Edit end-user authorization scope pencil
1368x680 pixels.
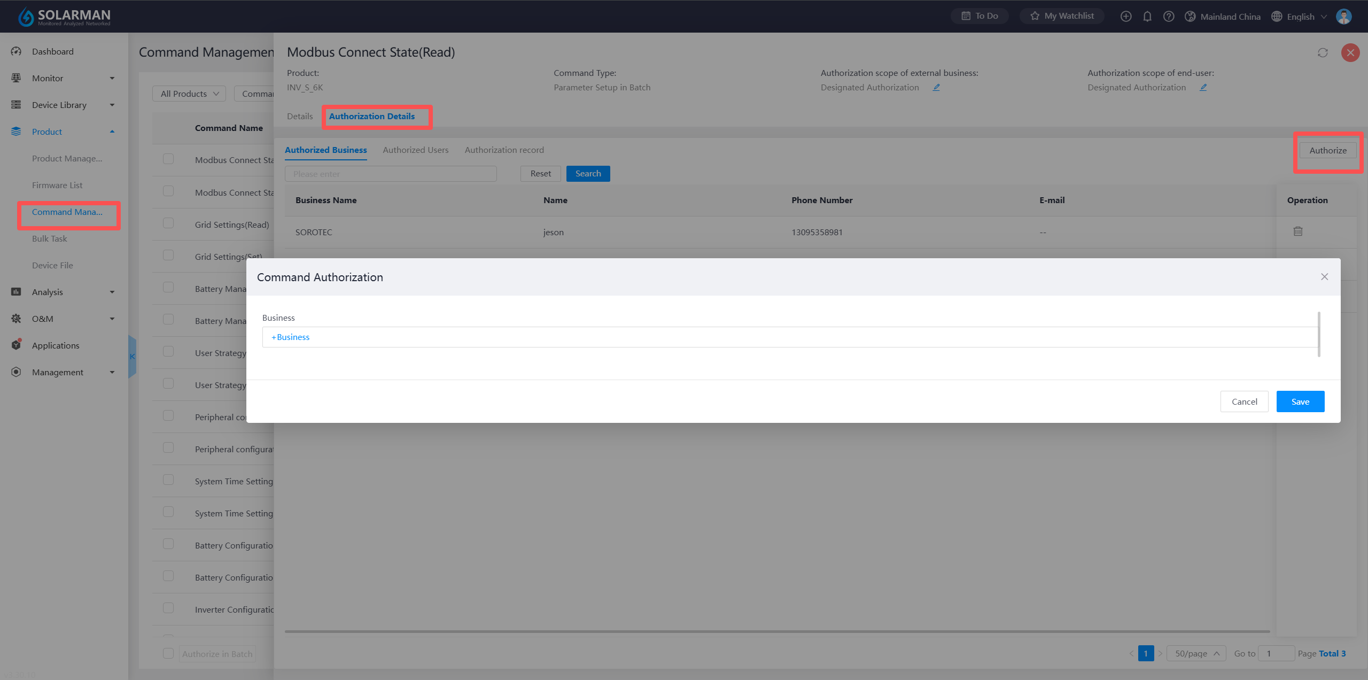1203,87
